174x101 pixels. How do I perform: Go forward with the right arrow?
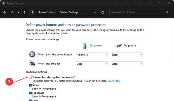coord(12,12)
